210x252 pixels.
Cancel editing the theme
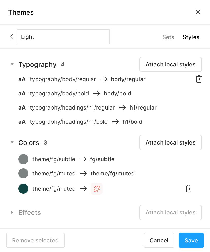click(x=159, y=240)
